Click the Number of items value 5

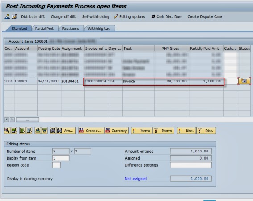click(61, 151)
